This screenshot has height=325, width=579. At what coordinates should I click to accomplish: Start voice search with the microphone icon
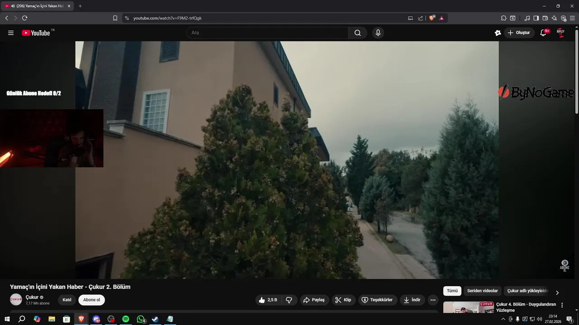[378, 32]
